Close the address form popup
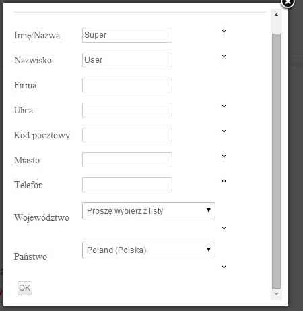 (x=288, y=3)
